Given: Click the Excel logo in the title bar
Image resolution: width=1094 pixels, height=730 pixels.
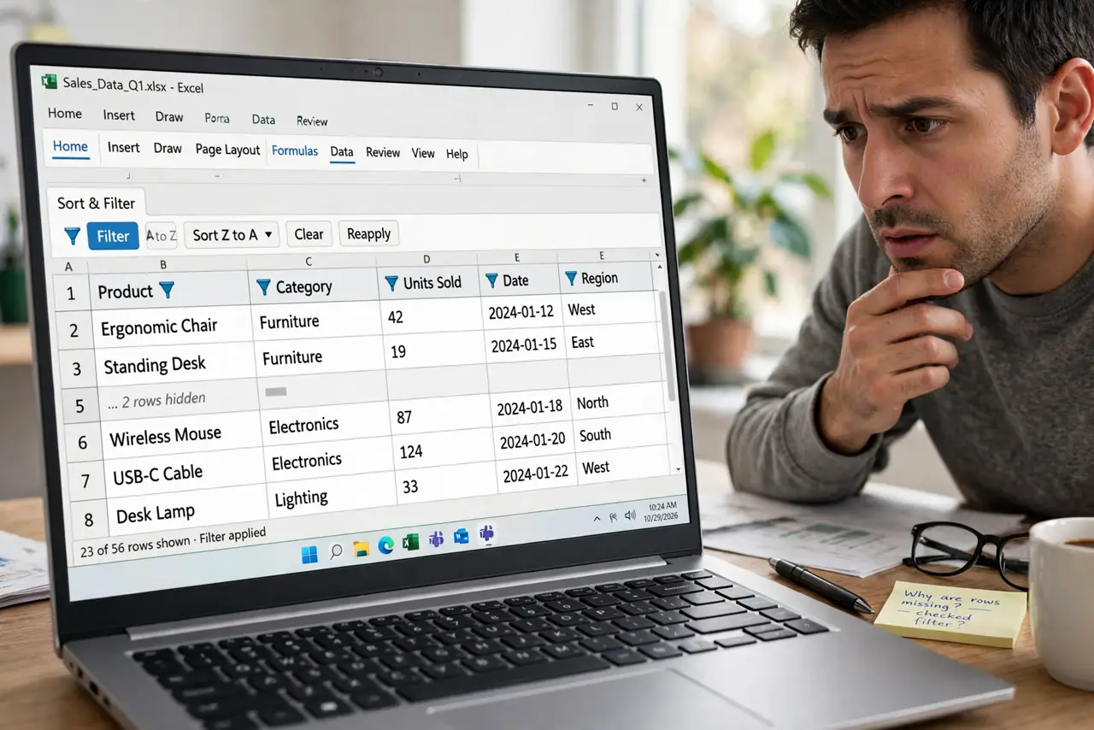Looking at the screenshot, I should [50, 81].
